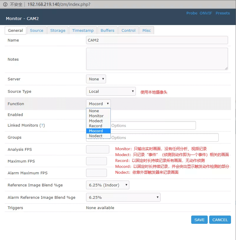The image size is (236, 240).
Task: Open Reference Image Blend %ge dropdown
Action: click(108, 185)
